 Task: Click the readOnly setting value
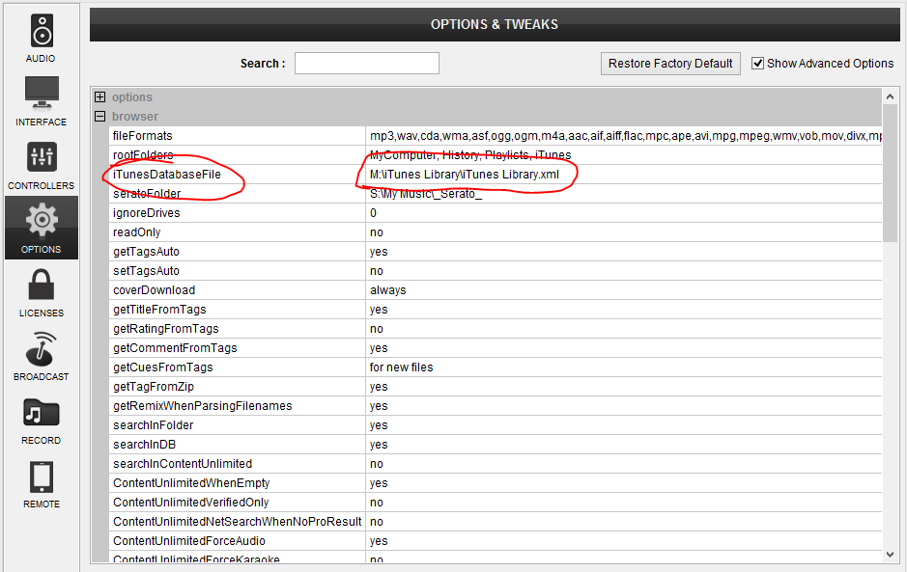[x=377, y=232]
